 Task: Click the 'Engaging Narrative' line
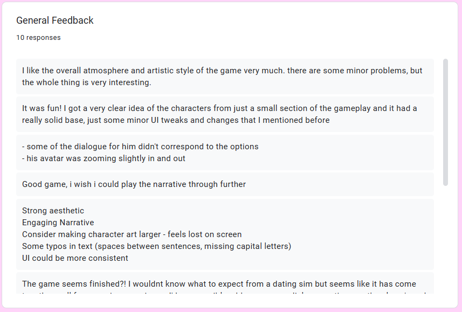[58, 223]
